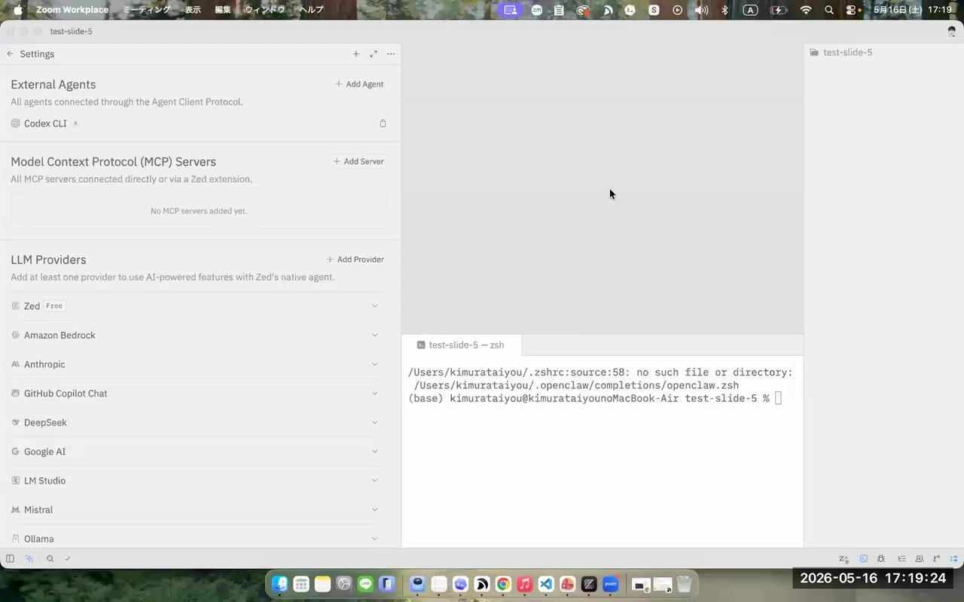Click the Add Provider button

(x=355, y=260)
